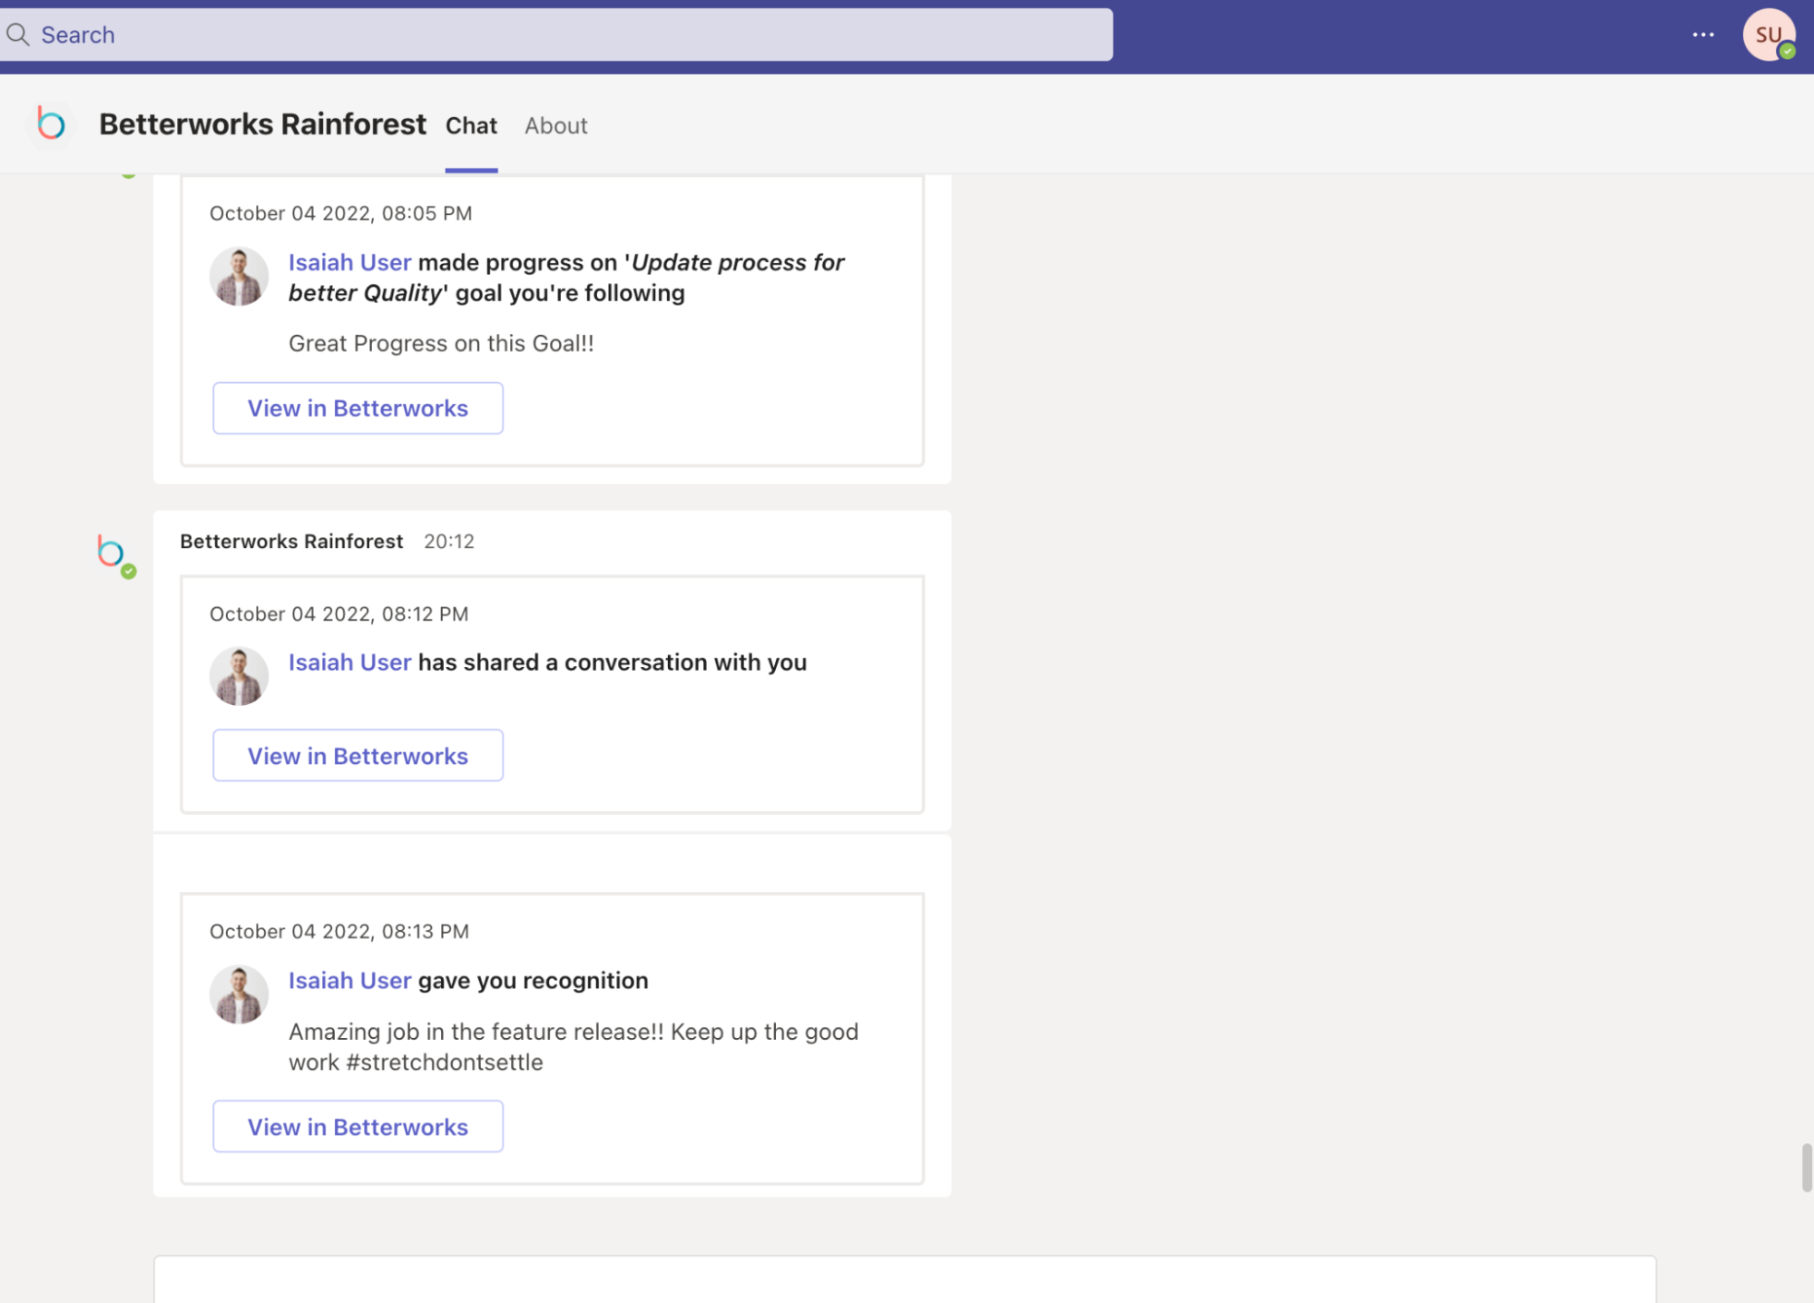Click 'October 04 2022, 08:12 PM' date
The image size is (1814, 1303).
[x=338, y=614]
